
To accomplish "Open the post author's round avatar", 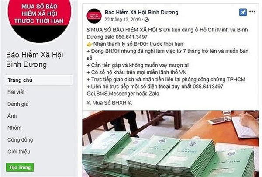I will [x=94, y=16].
